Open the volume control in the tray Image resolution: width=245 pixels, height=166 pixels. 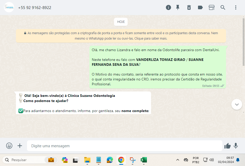(212, 160)
